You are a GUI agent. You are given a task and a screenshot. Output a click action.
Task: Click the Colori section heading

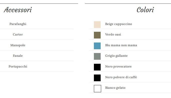145,10
